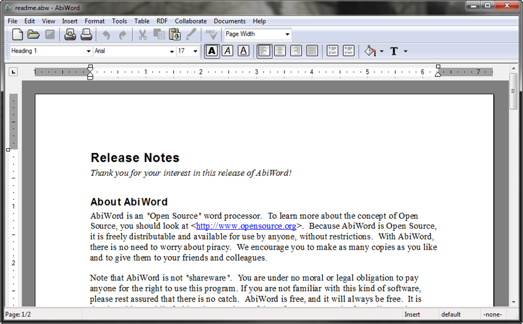Paste from clipboard icon
The height and width of the screenshot is (324, 523).
(x=175, y=35)
